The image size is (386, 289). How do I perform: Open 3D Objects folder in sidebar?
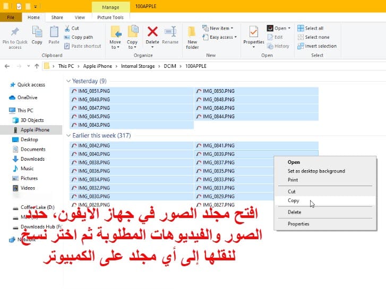(x=28, y=120)
